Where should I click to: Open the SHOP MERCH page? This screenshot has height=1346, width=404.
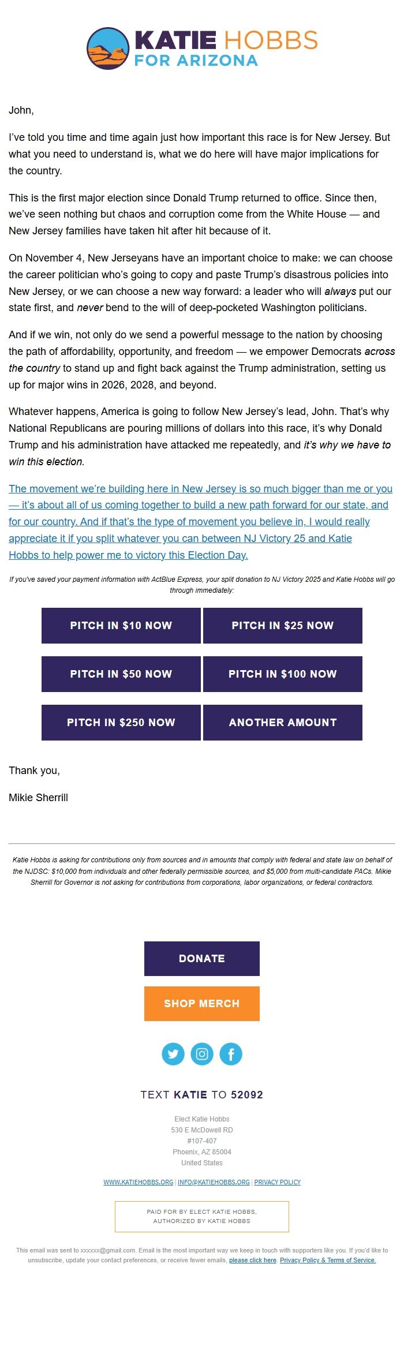click(201, 1003)
